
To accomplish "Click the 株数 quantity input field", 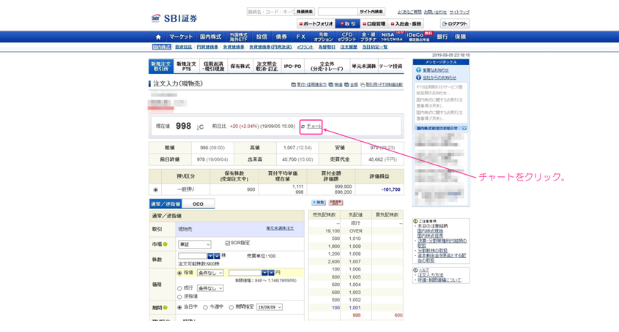I will [192, 257].
